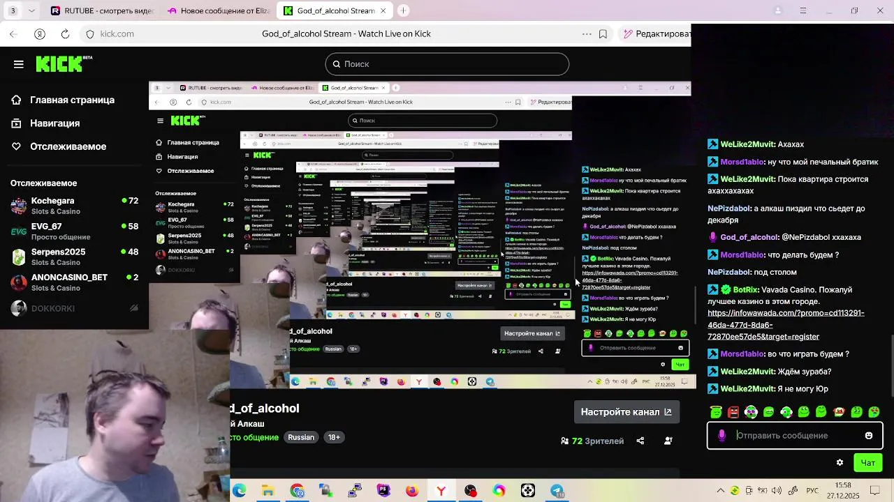894x502 pixels.
Task: Click 72 Зрителей viewer count
Action: pos(593,441)
